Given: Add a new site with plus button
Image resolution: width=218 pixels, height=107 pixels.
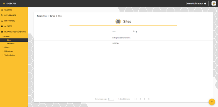Looking at the screenshot, I should pos(212,102).
